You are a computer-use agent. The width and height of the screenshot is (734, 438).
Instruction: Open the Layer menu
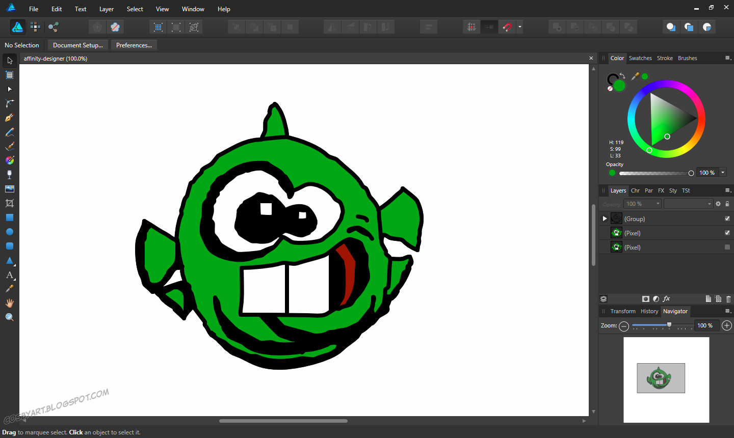click(x=106, y=9)
